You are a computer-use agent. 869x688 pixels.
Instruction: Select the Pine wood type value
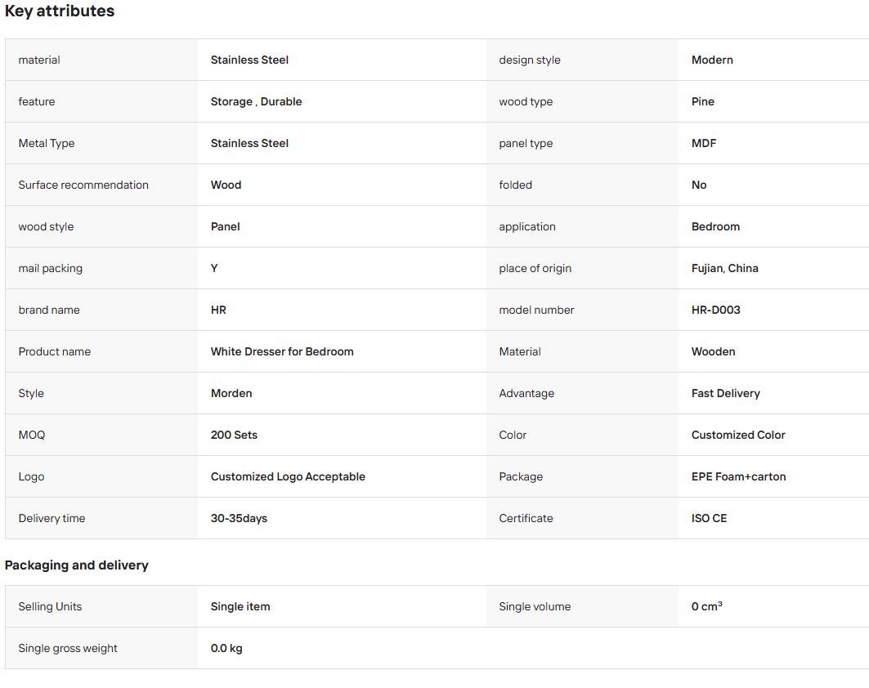pyautogui.click(x=703, y=101)
